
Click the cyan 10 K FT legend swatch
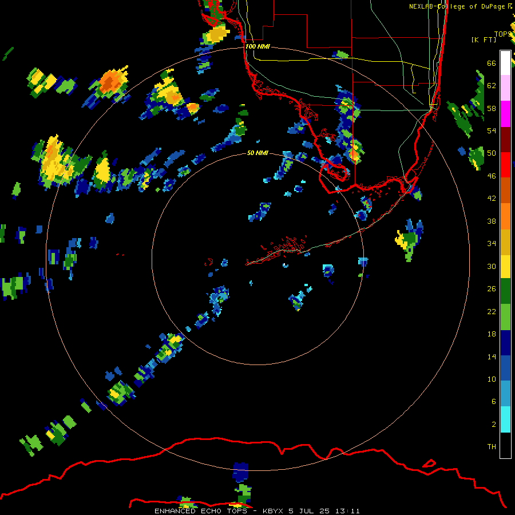tap(505, 419)
